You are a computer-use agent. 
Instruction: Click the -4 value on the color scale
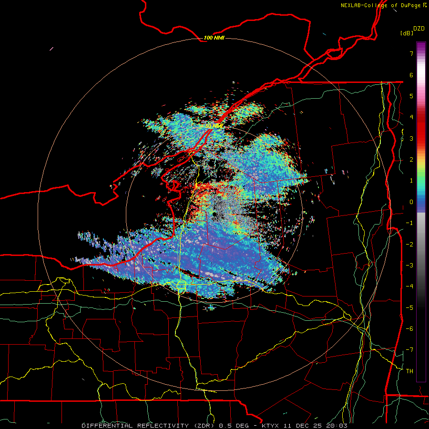(409, 286)
